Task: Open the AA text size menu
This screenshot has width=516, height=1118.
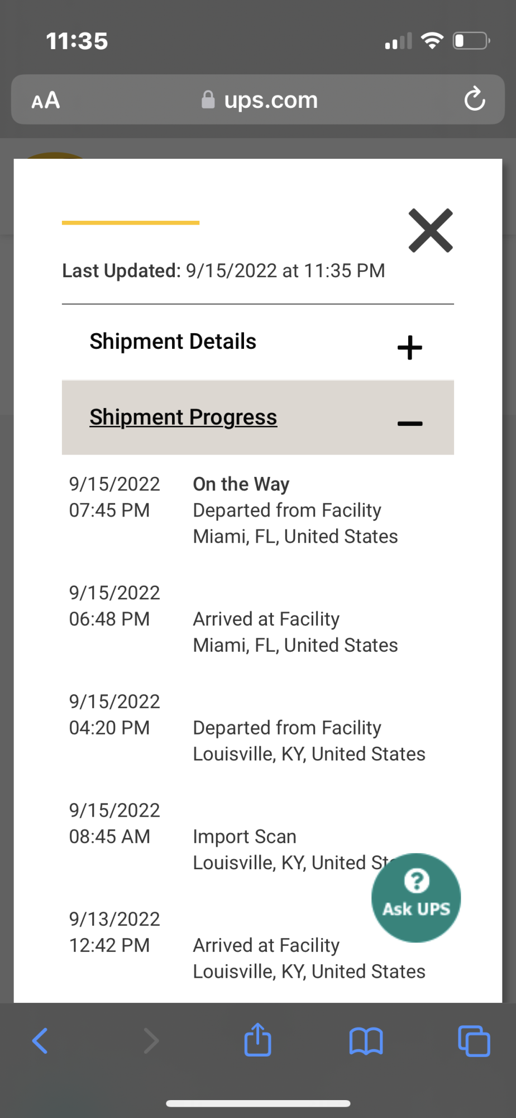Action: point(45,101)
